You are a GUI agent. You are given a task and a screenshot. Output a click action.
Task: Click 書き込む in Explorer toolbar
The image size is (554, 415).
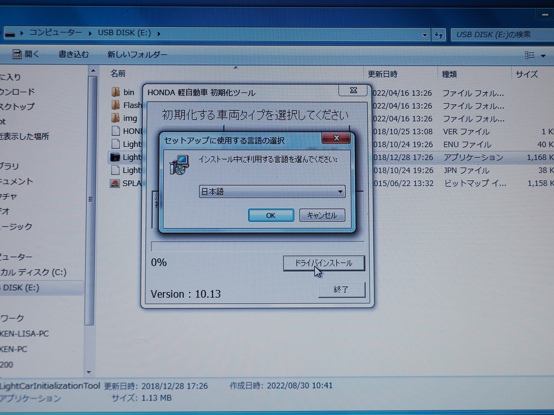pyautogui.click(x=74, y=54)
